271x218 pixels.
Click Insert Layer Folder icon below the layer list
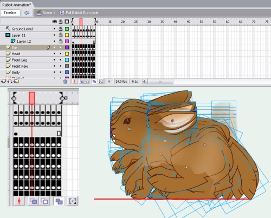point(16,82)
